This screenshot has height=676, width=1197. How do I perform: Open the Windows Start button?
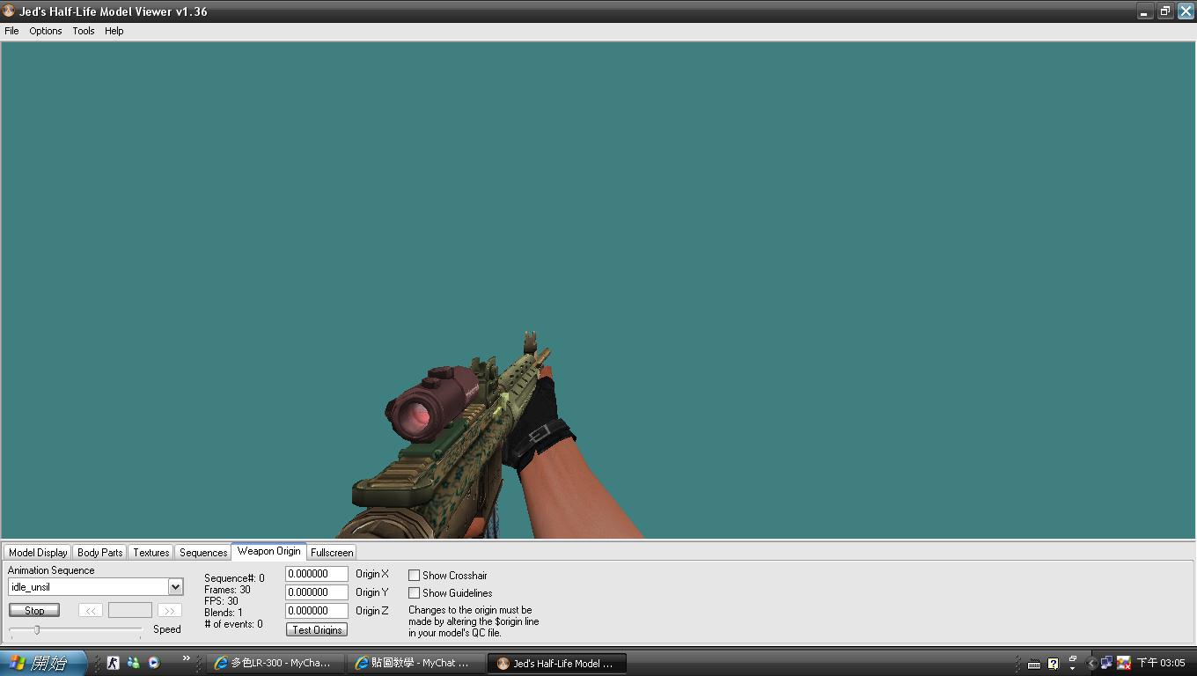tap(42, 663)
